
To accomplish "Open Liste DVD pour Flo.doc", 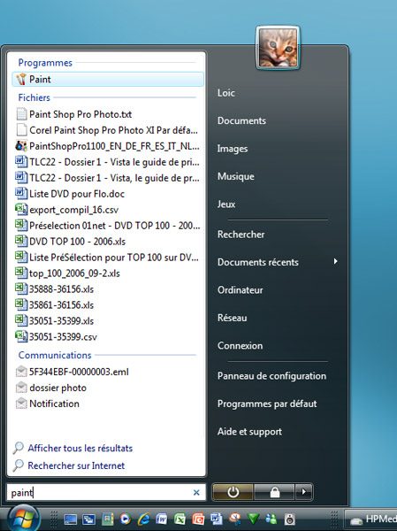I will tap(70, 194).
